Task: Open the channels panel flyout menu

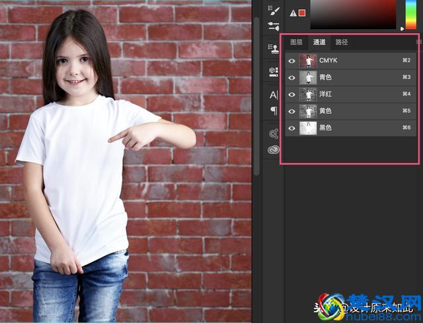Action: [418, 42]
